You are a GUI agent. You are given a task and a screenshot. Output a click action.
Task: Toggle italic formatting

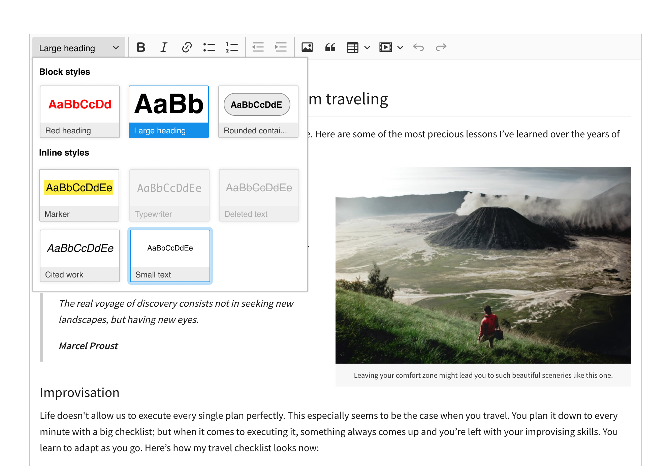click(x=163, y=47)
